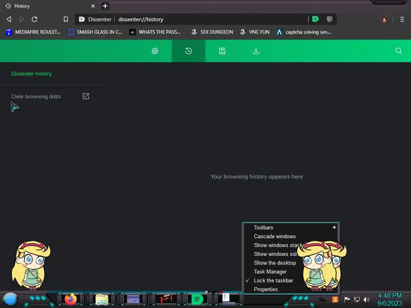Screen dimensions: 411x308
Task: Search history with magnifier icon
Action: (399, 51)
